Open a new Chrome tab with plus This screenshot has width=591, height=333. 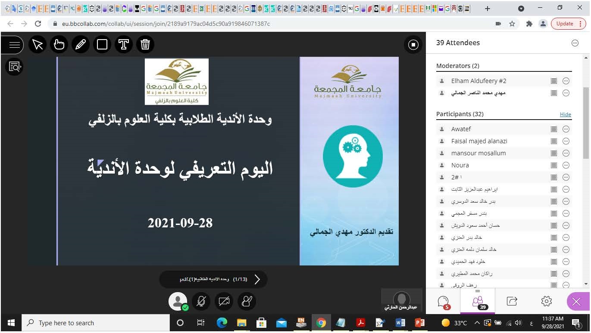coord(488,8)
